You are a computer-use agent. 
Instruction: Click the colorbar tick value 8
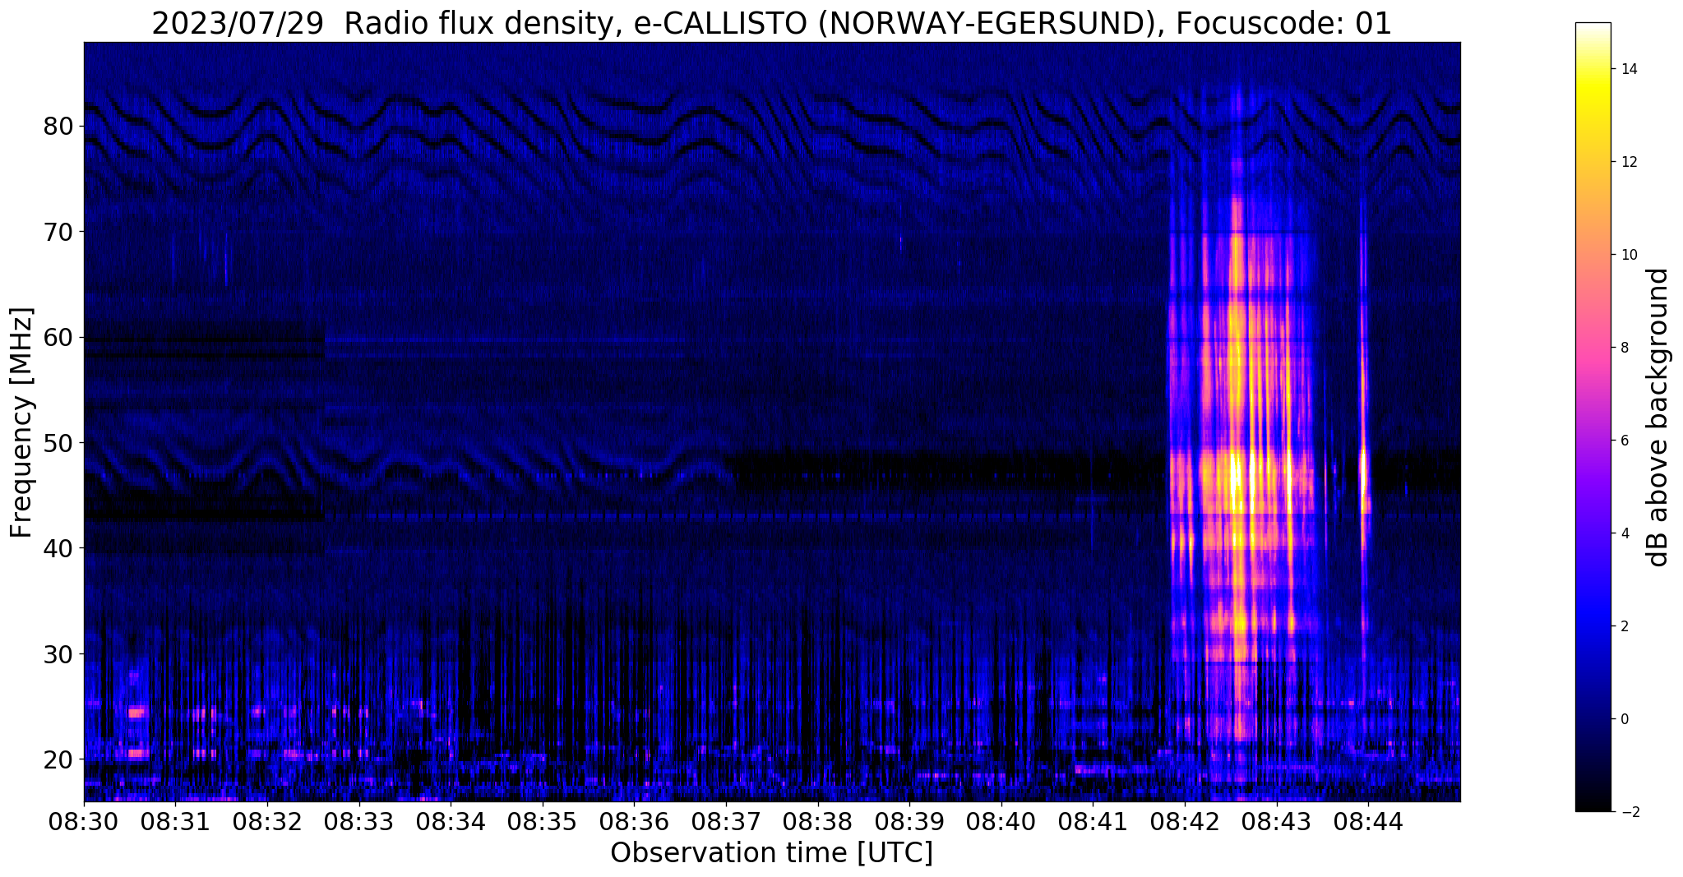1624,348
